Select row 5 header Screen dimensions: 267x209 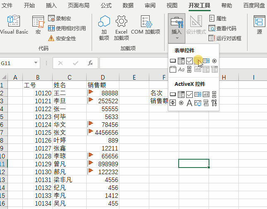(4, 117)
